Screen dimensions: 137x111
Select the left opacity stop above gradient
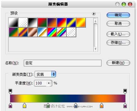[10, 91]
